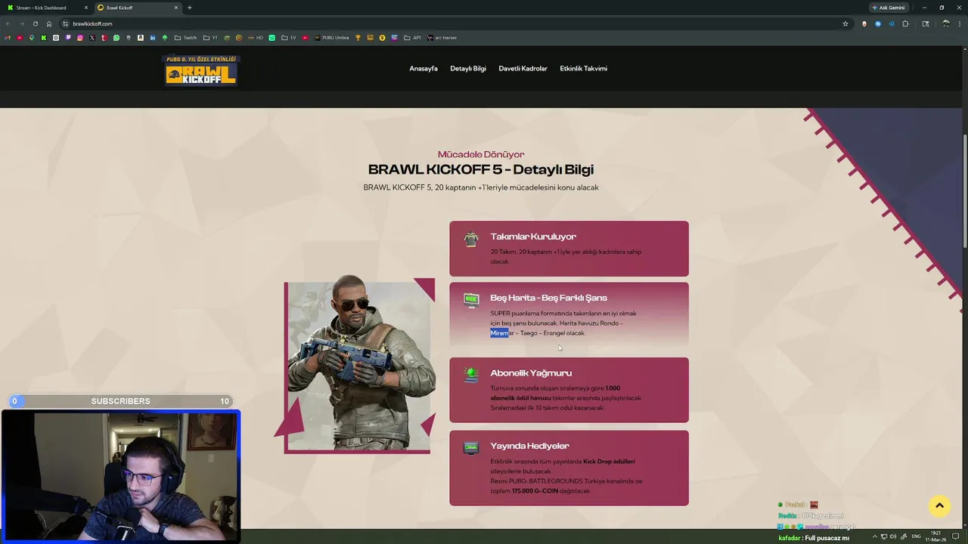This screenshot has width=968, height=544.
Task: Click the screen icon on Yayında Hediyeler card
Action: pos(471,448)
